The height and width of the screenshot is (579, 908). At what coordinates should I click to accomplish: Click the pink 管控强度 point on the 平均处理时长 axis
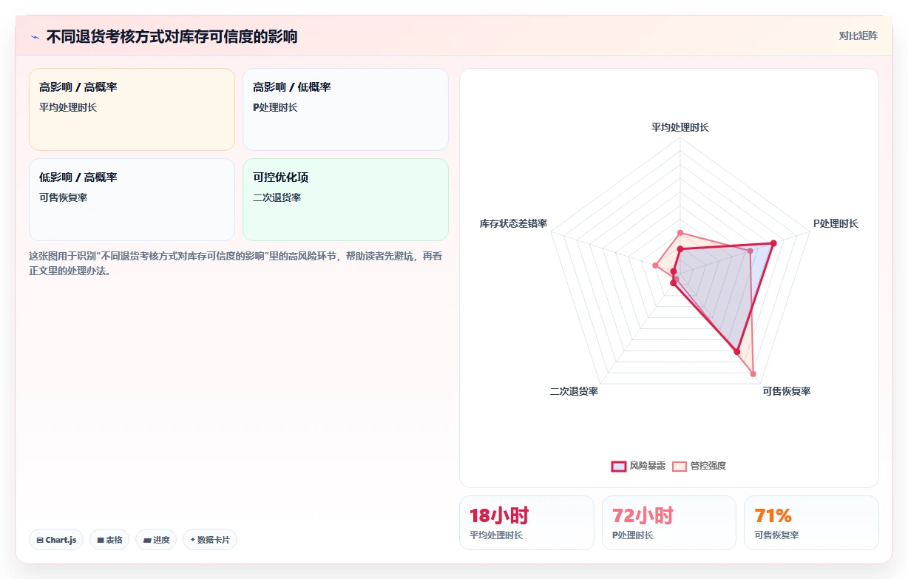(x=680, y=233)
